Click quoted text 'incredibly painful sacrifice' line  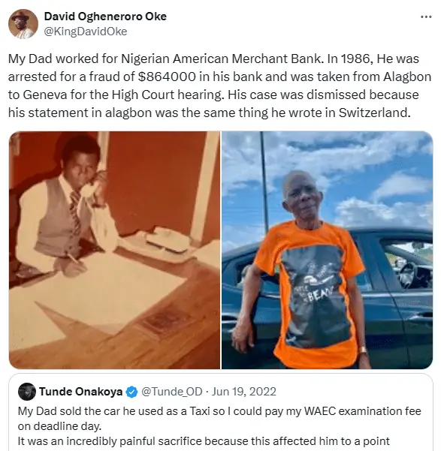pyautogui.click(x=204, y=441)
